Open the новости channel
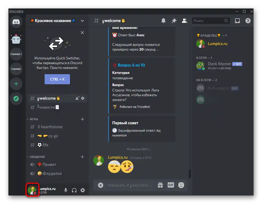262x204 pixels. point(57,107)
